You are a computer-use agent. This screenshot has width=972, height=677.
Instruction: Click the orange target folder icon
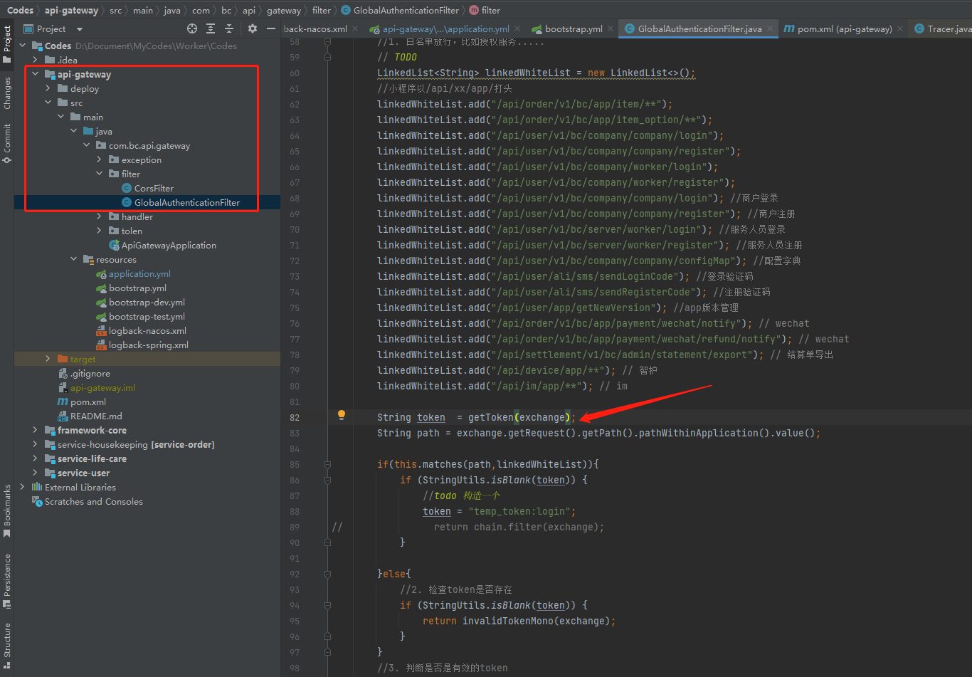[63, 359]
